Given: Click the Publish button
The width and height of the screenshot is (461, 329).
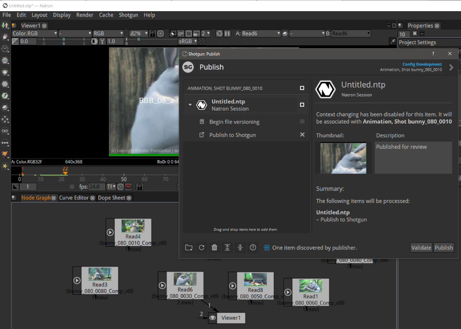Looking at the screenshot, I should 444,247.
